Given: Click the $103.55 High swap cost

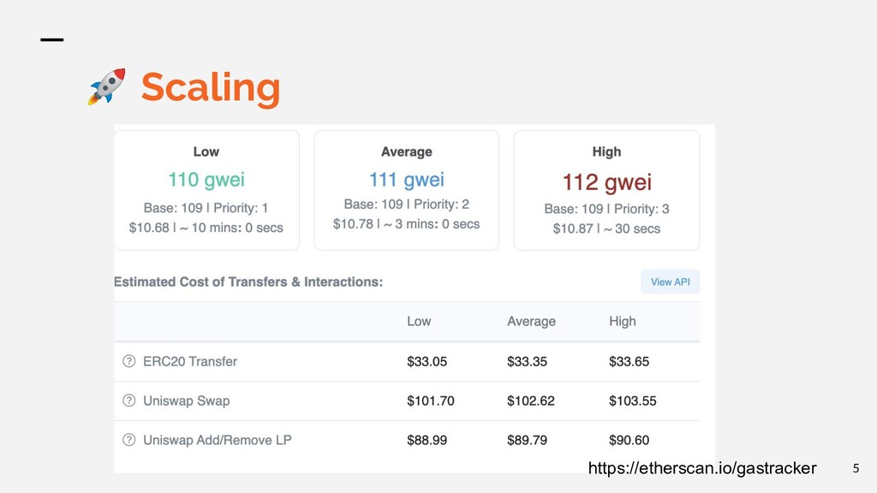Looking at the screenshot, I should point(633,401).
